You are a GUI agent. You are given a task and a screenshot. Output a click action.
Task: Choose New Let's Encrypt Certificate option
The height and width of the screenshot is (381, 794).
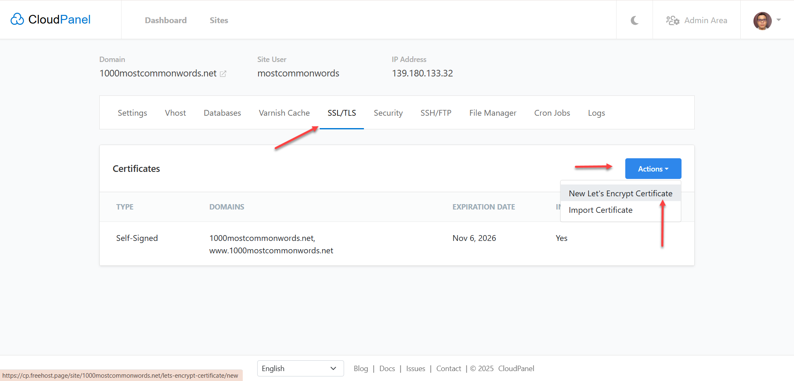[x=620, y=193]
